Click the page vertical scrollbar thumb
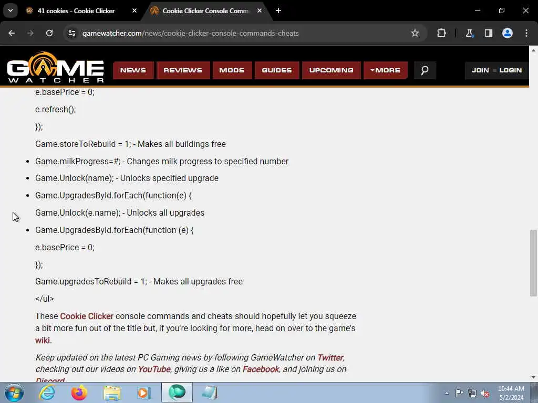 tap(533, 263)
